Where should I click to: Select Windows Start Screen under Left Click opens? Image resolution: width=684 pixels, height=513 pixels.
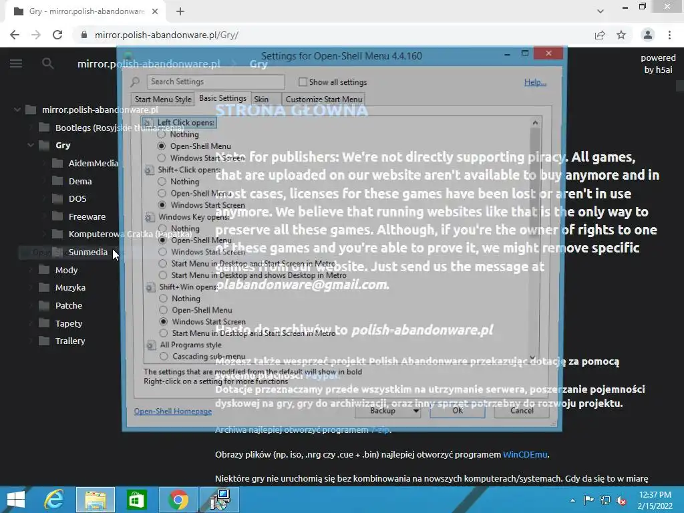(162, 158)
